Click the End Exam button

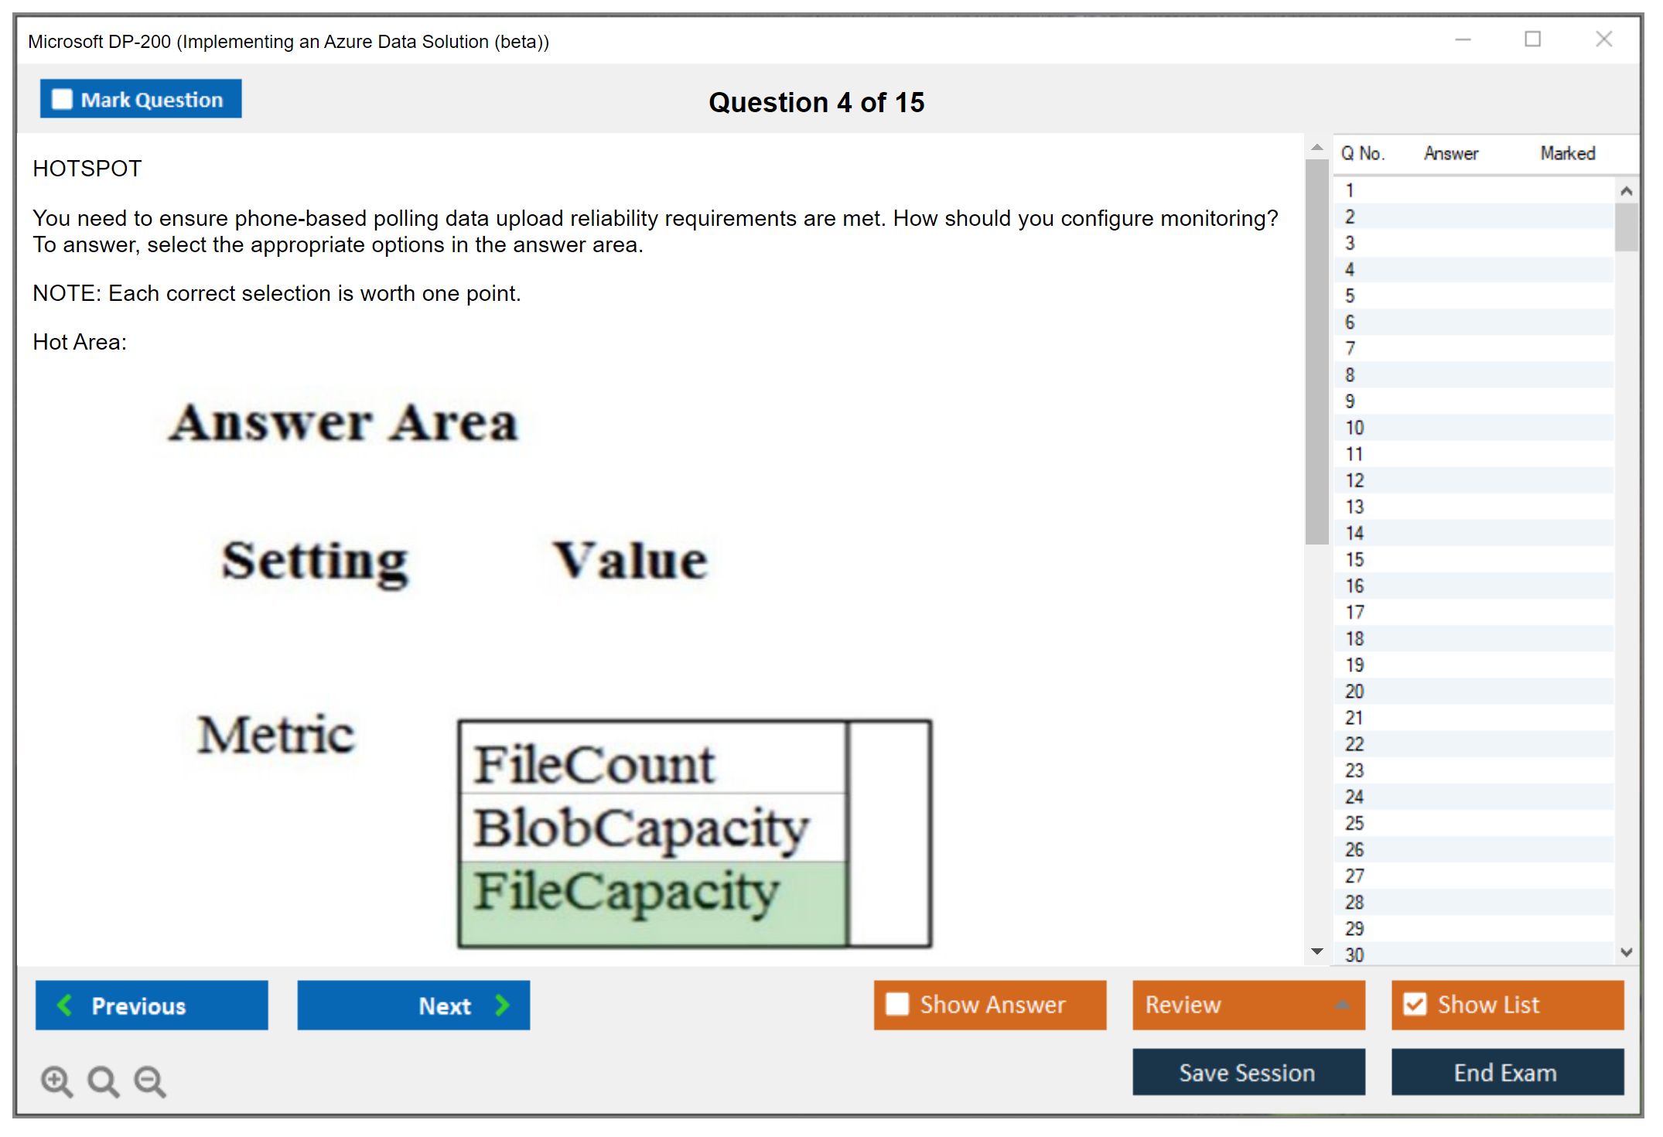click(1506, 1072)
